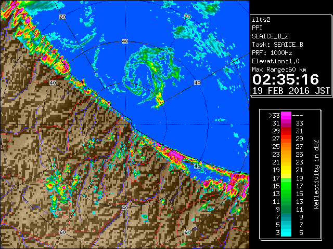This screenshot has width=333, height=249.
Task: Click the 60 range label in the northwest
Action: (62, 17)
